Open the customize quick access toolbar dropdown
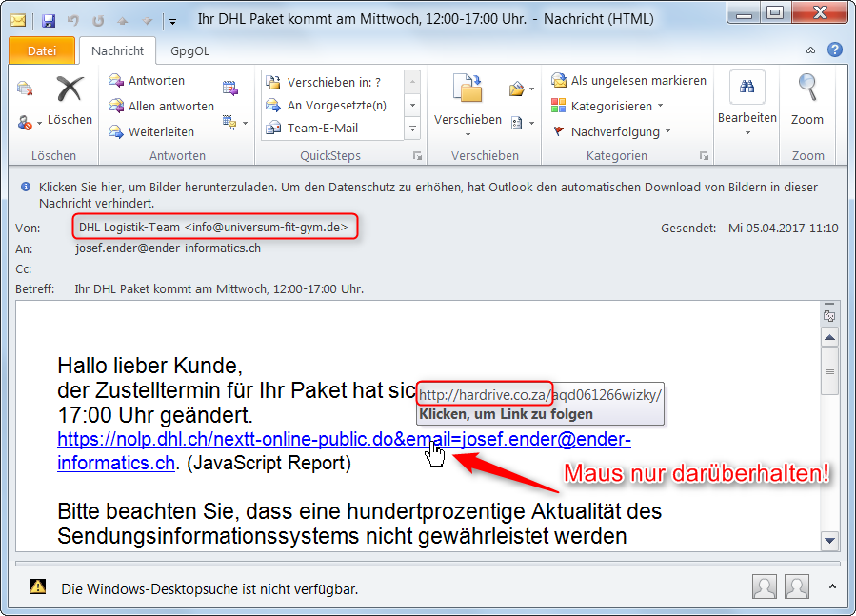Screen dimensions: 856x616 (172, 21)
